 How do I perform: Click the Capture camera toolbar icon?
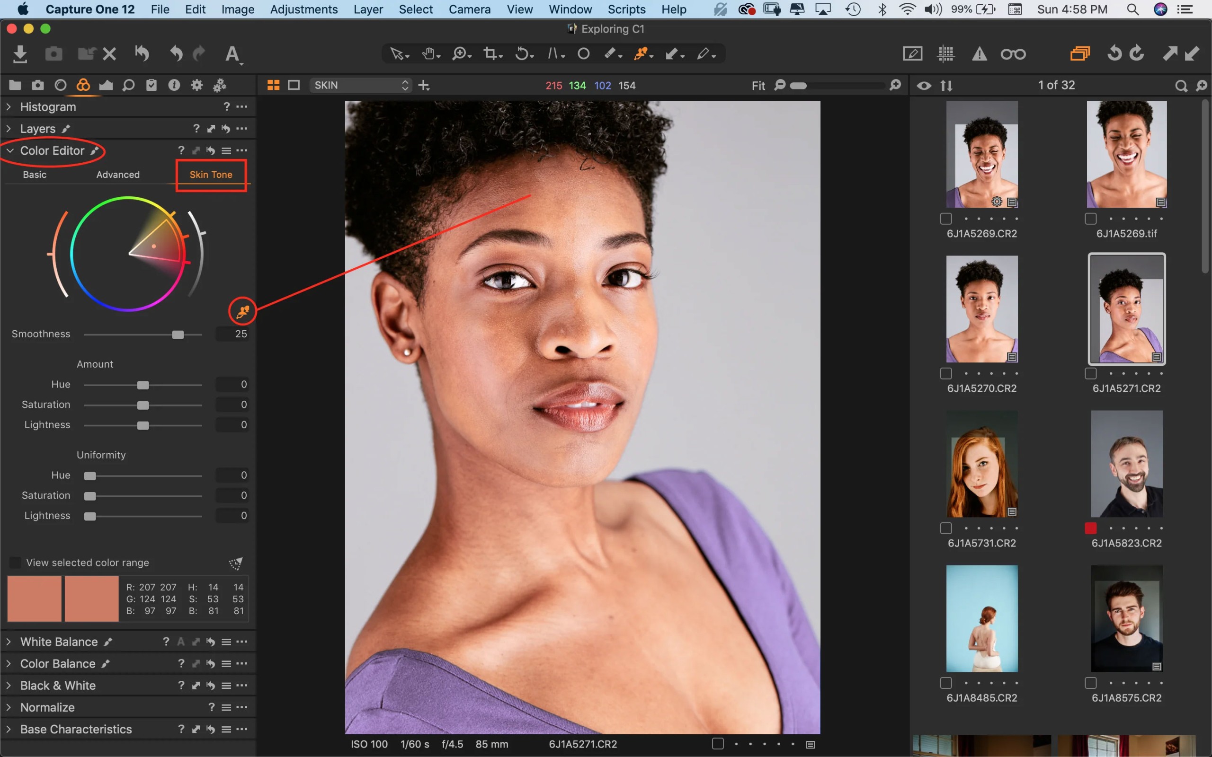point(53,53)
